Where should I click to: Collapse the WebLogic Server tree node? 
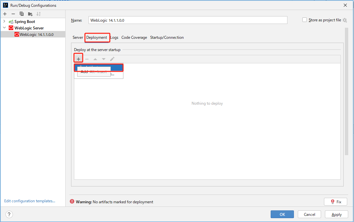4,28
